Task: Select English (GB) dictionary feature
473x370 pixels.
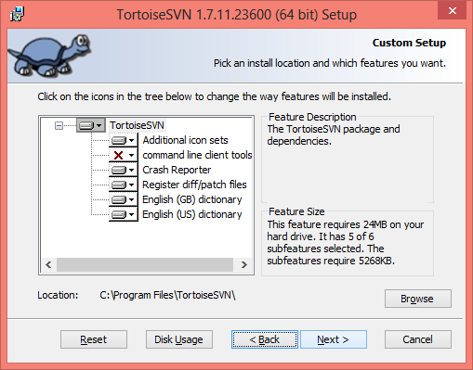Action: tap(192, 199)
